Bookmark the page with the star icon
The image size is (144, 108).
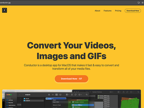coord(142,3)
